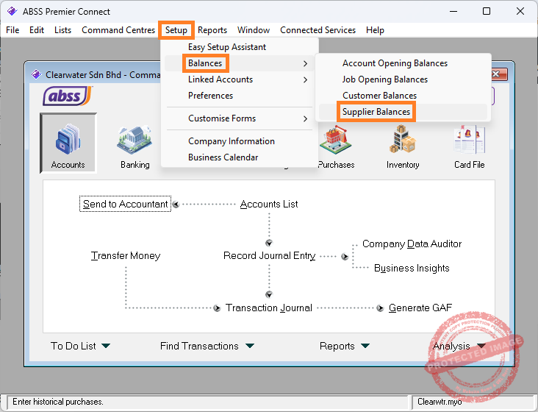Open Company Information
538x412 pixels.
click(232, 141)
